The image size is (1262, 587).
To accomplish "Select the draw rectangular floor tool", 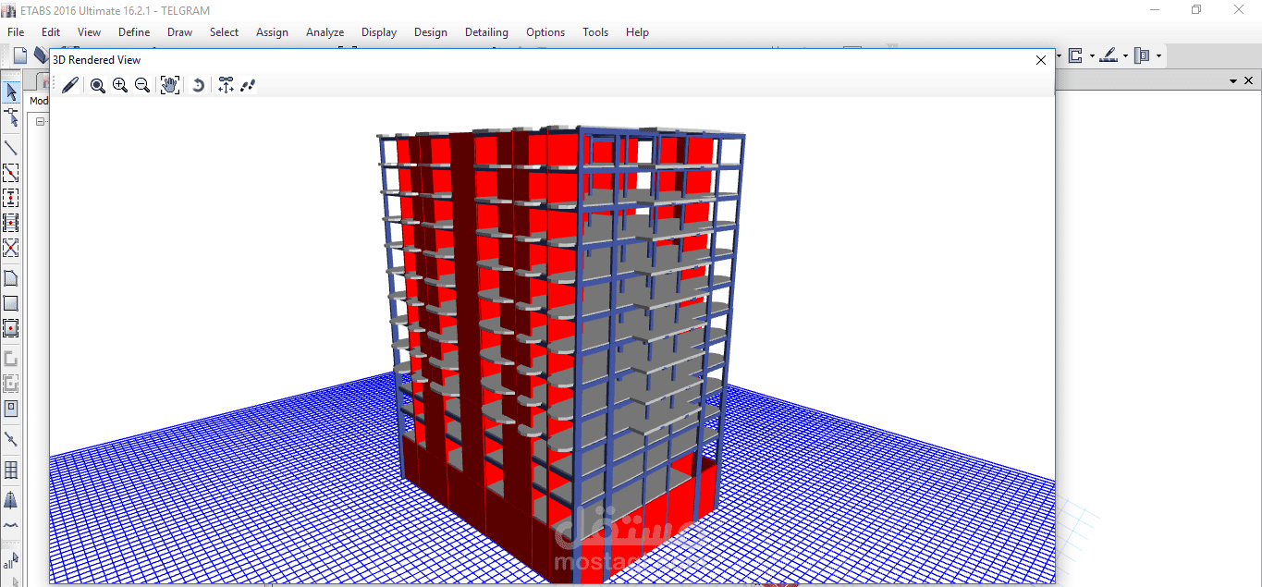I will tap(11, 303).
